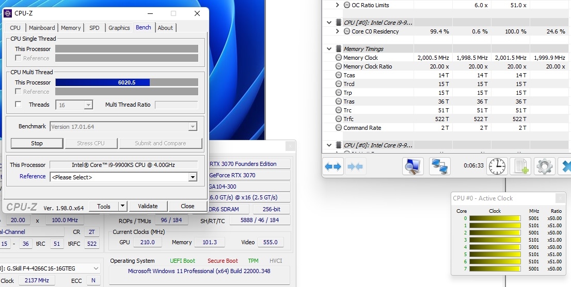Click the GPU clock 210.0 field in GPU-Z
The height and width of the screenshot is (287, 571).
coord(148,242)
